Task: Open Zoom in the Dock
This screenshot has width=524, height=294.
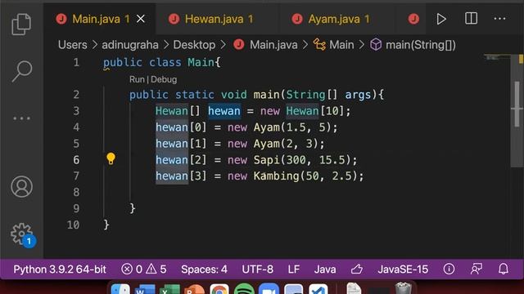Action: click(269, 289)
